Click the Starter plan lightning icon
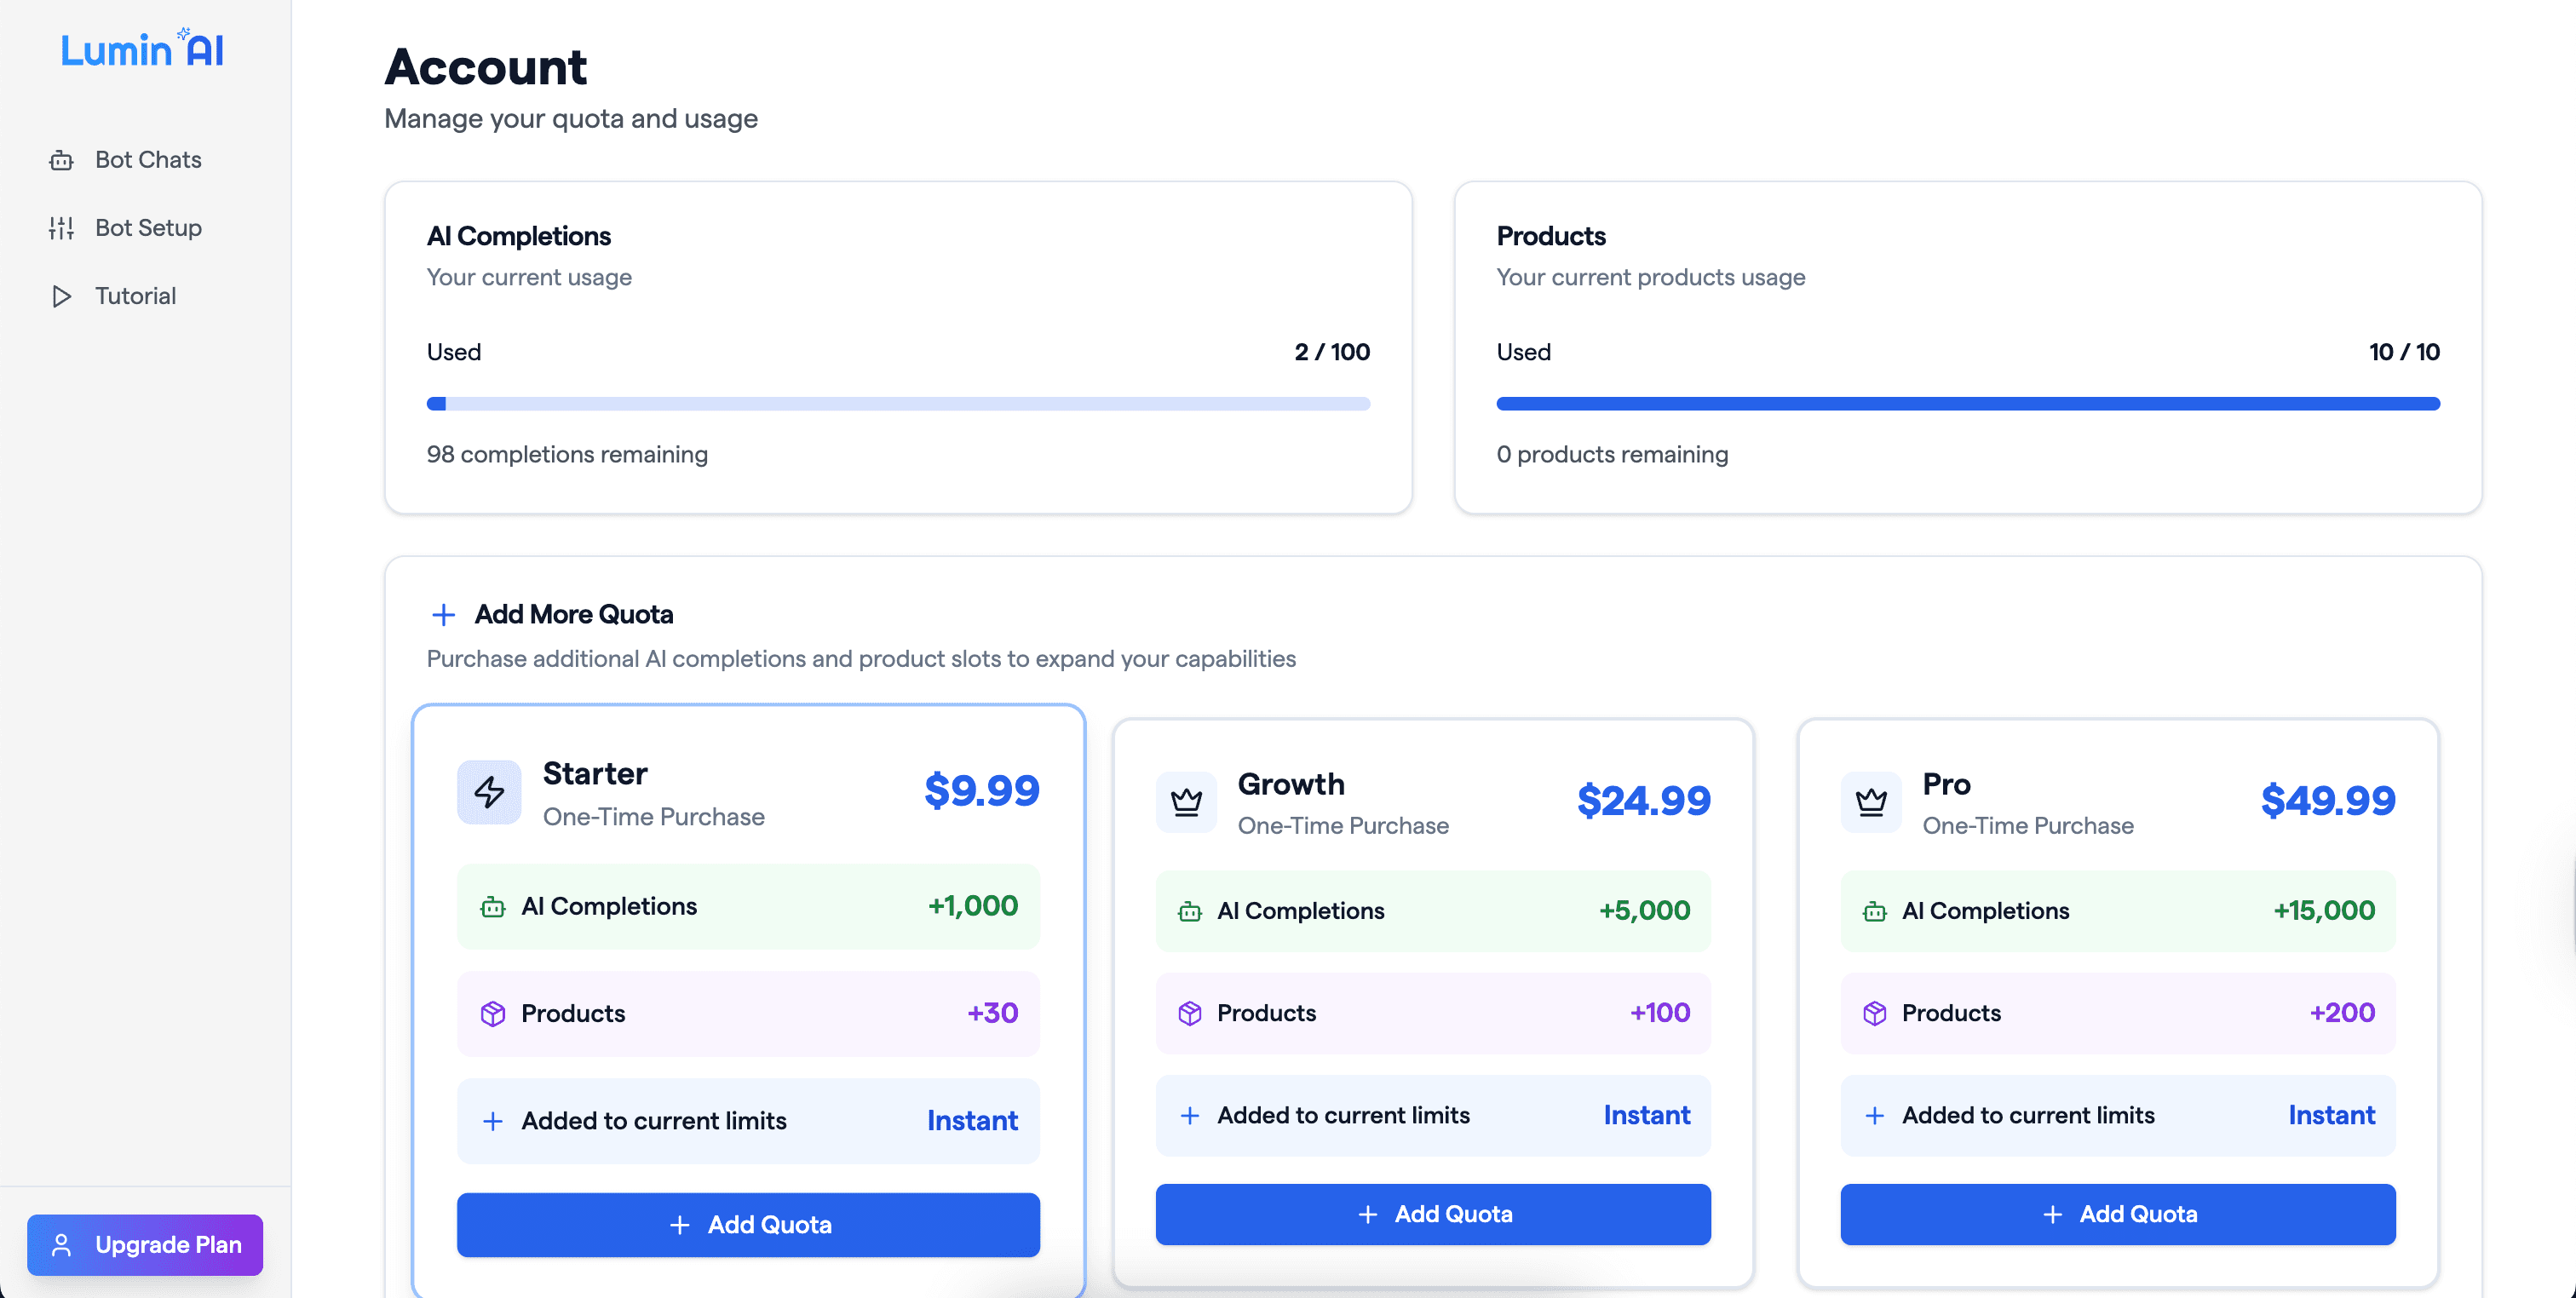 point(489,792)
